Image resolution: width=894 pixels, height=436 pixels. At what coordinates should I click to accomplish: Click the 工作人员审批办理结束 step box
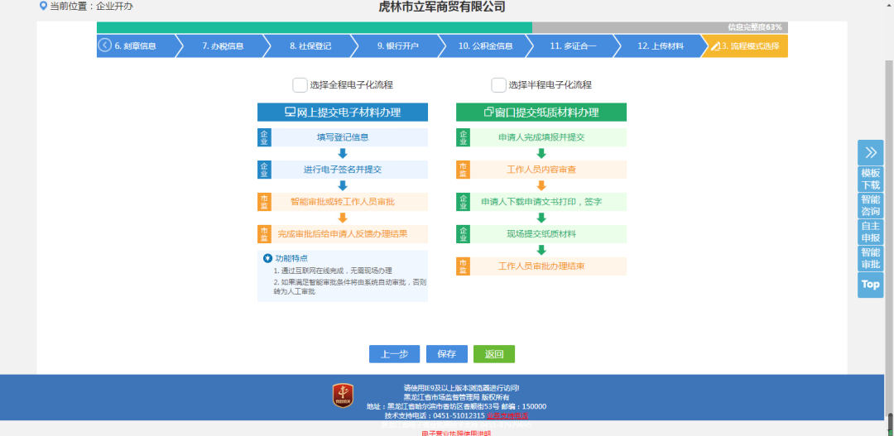(541, 266)
